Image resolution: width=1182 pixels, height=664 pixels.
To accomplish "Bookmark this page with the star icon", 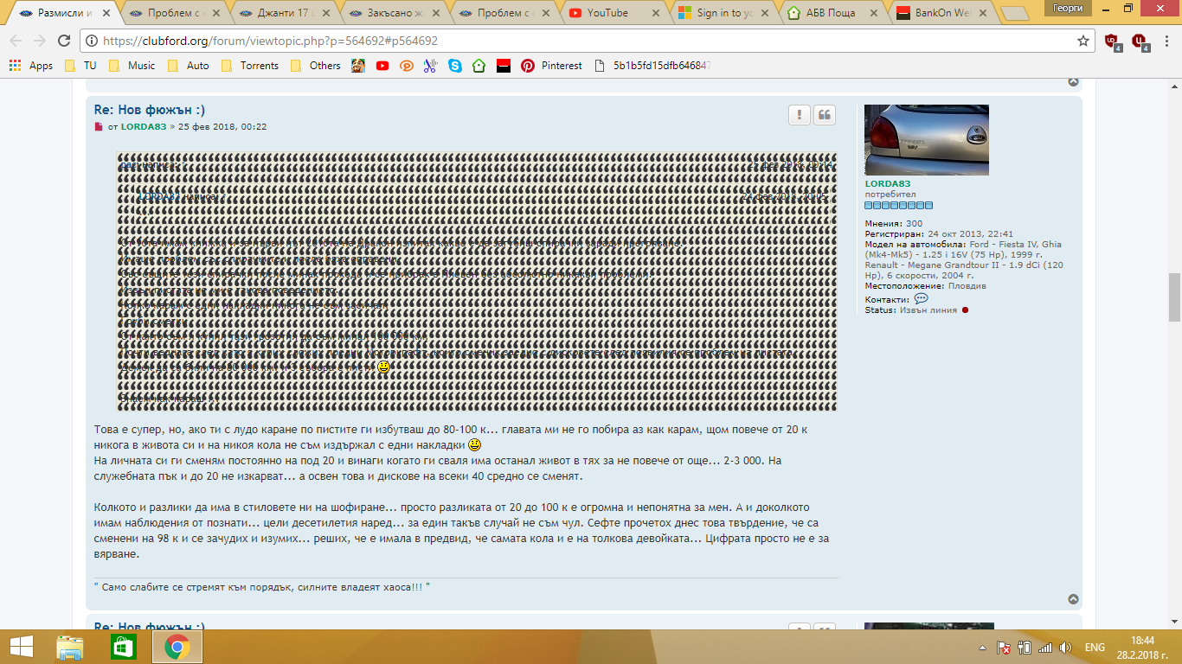I will (x=1082, y=41).
